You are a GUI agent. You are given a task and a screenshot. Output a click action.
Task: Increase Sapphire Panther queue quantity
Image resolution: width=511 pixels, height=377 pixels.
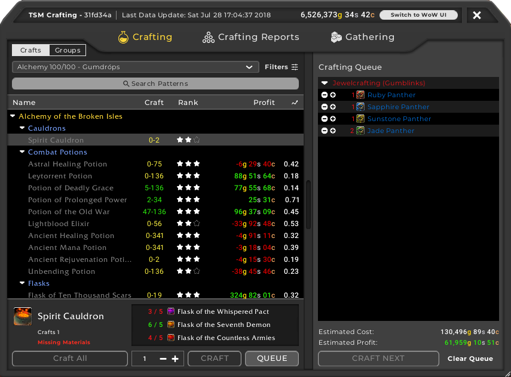[x=333, y=107]
